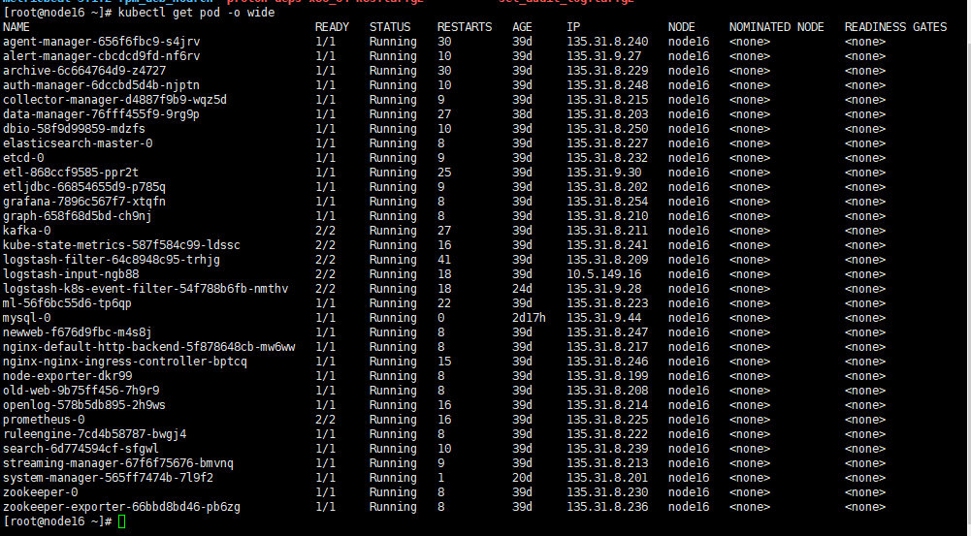Image resolution: width=971 pixels, height=536 pixels.
Task: Click the NOMINATED NODE column header
Action: click(777, 27)
